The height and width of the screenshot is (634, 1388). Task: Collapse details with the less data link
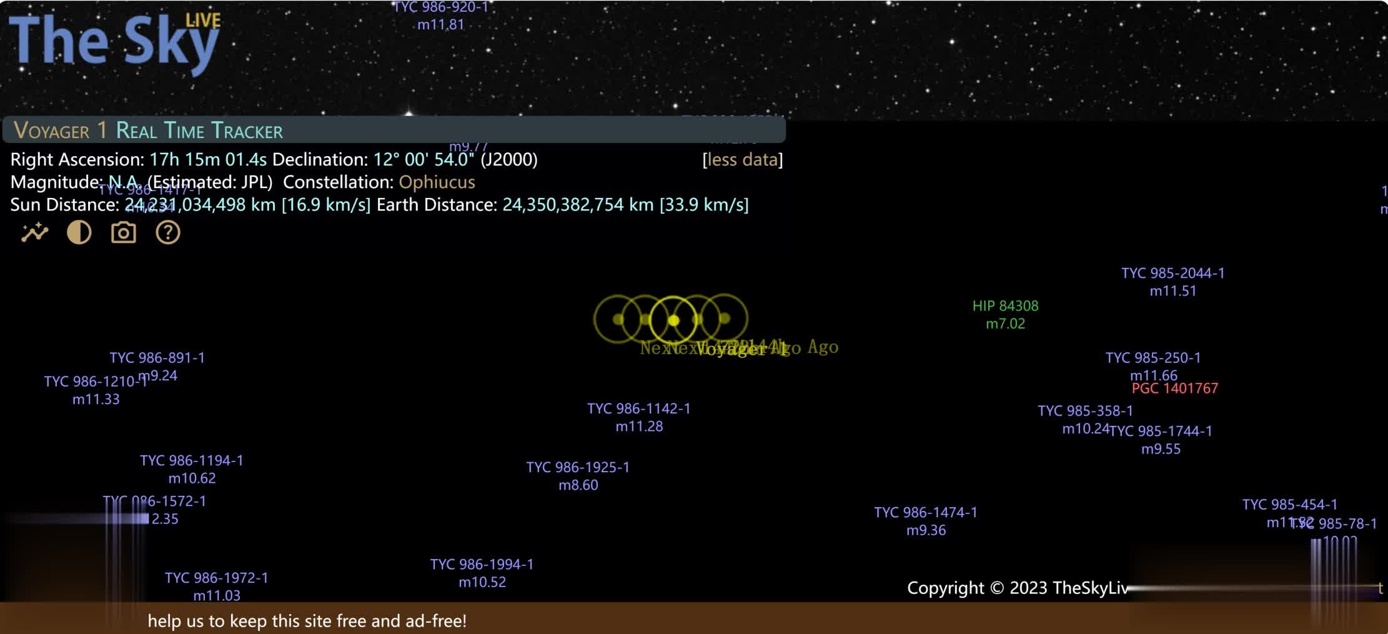tap(742, 160)
